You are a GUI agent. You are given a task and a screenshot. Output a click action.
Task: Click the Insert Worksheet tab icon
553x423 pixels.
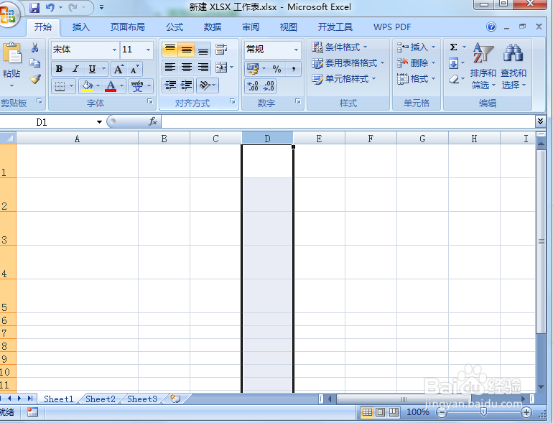[175, 399]
